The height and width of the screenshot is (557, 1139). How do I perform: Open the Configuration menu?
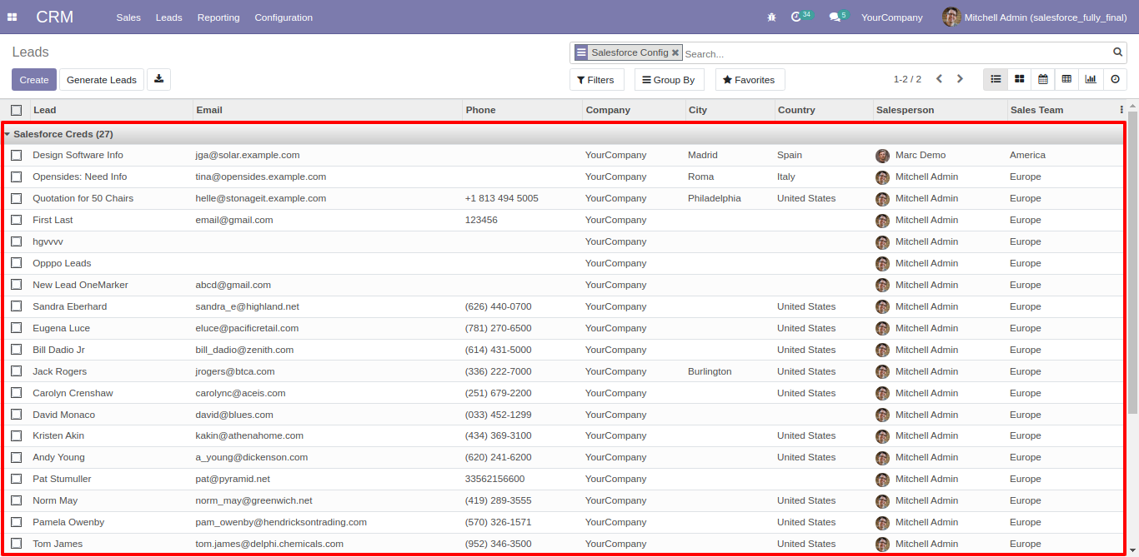[x=283, y=17]
